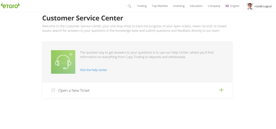This screenshot has height=129, width=276.
Task: Expand new ticket with green plus icon
Action: 221,90
